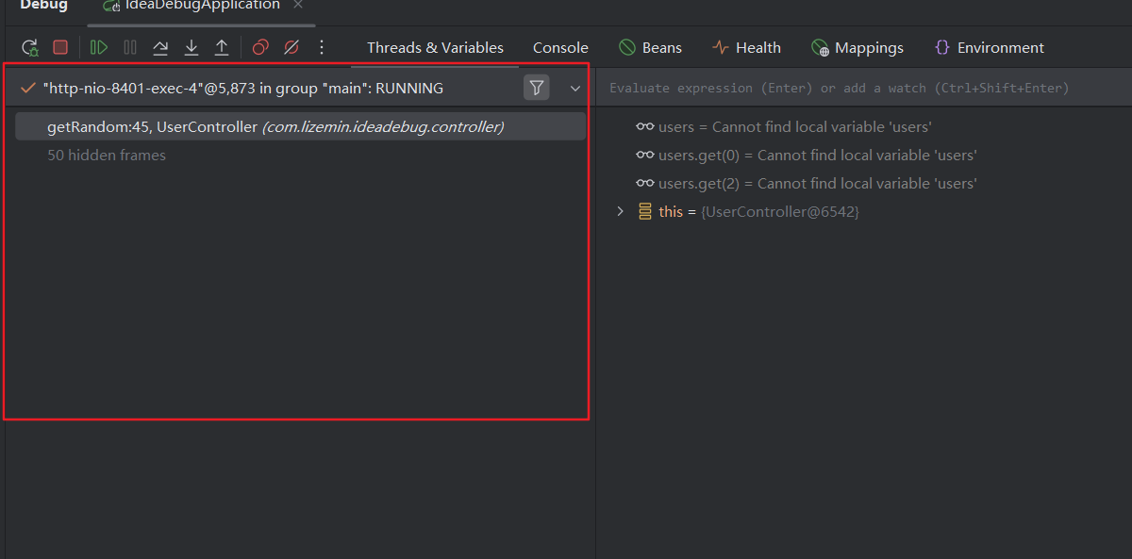
Task: Switch to the Console tab
Action: pyautogui.click(x=560, y=48)
